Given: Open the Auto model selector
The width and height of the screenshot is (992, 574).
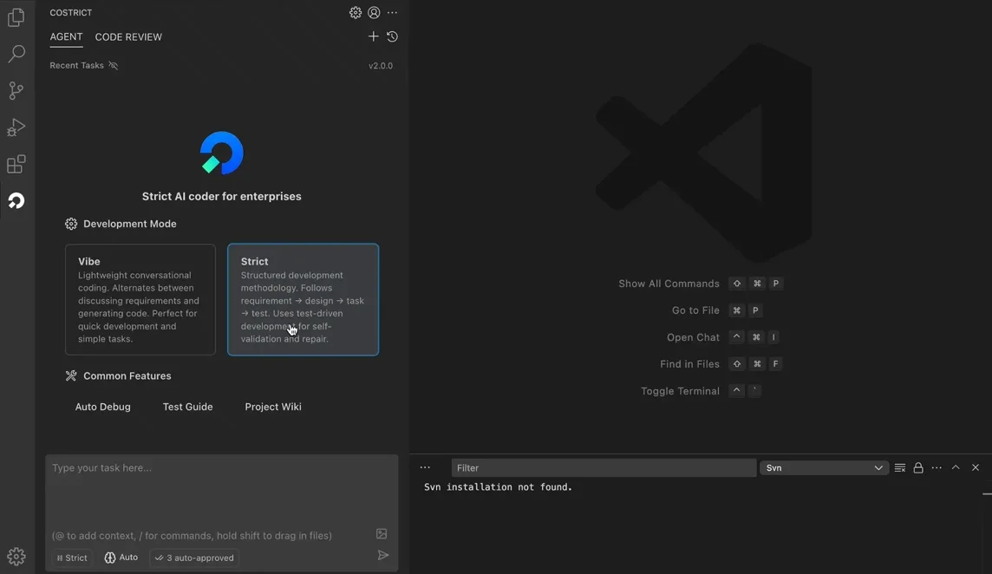Looking at the screenshot, I should [121, 558].
